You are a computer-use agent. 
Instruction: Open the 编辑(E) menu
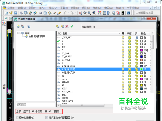(x=22, y=8)
